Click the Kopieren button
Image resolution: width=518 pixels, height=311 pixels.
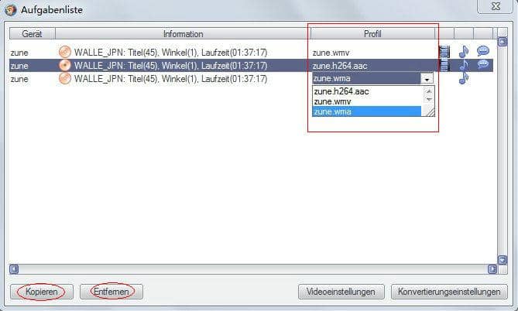[x=42, y=292]
